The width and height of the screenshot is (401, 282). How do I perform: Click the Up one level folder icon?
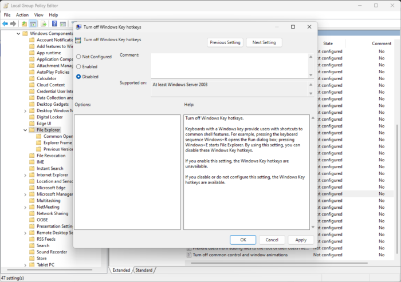(x=24, y=24)
